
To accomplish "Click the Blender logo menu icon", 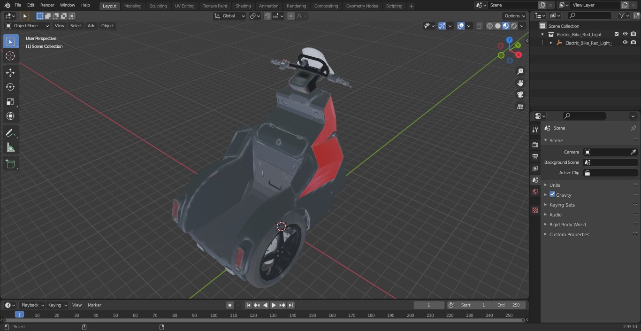I will (x=7, y=5).
